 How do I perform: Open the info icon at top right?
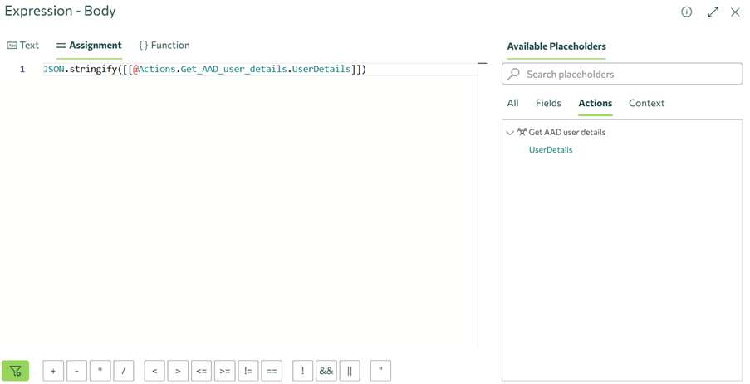pos(686,12)
